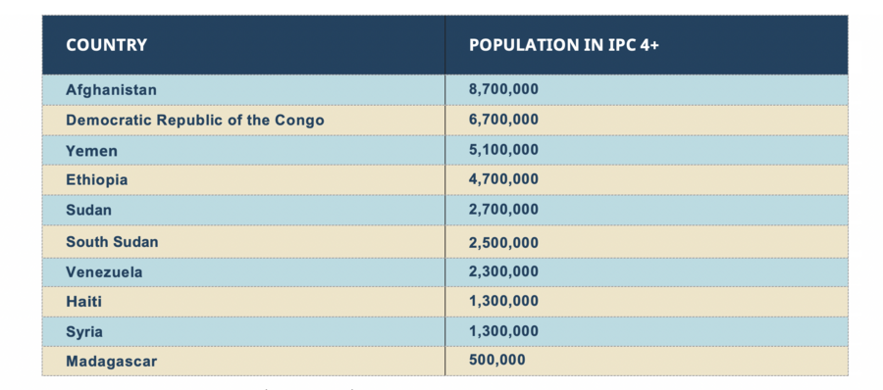
Task: Click the 2,300,000 value for Venezuela
Action: click(503, 271)
